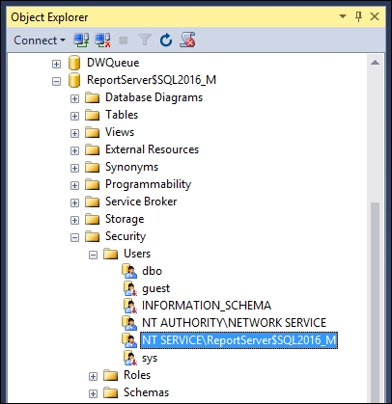Click the ReportServer$SQL2016_M database cylinder icon
The image size is (392, 404).
pyautogui.click(x=74, y=80)
